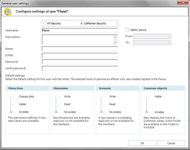Screen dimensions: 190x150
Task: Click the 'No access' label under Scenario
Action: click(115, 112)
